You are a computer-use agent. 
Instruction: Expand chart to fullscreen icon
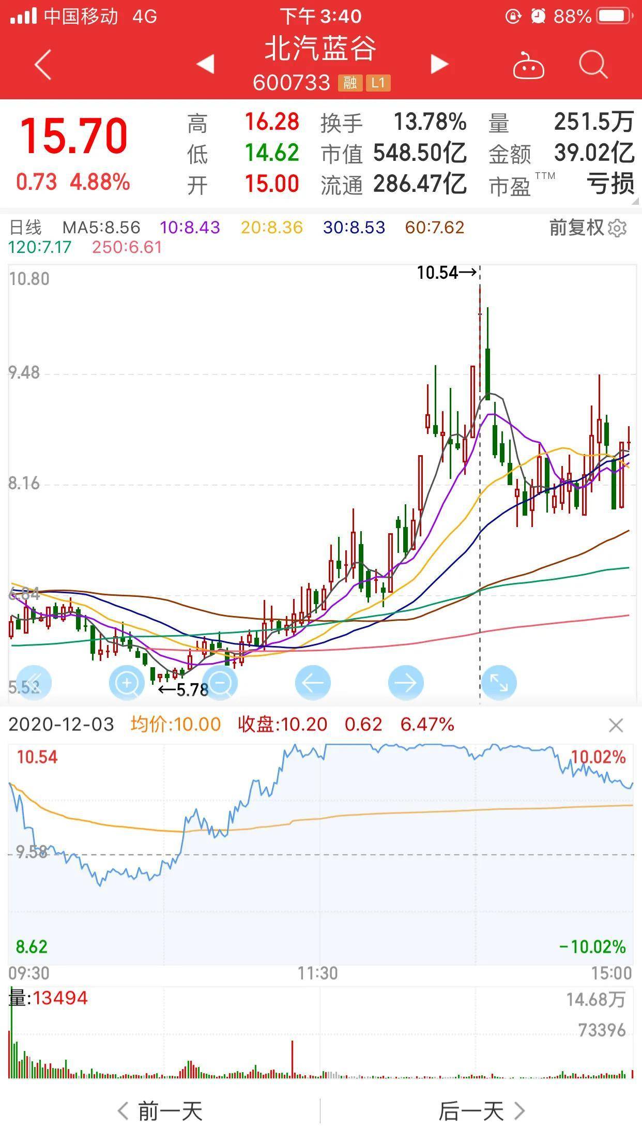[499, 683]
